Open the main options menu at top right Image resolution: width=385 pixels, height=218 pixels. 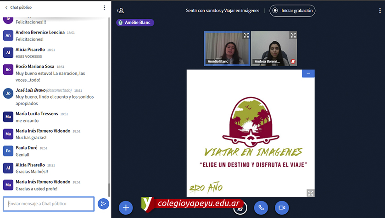click(x=379, y=10)
